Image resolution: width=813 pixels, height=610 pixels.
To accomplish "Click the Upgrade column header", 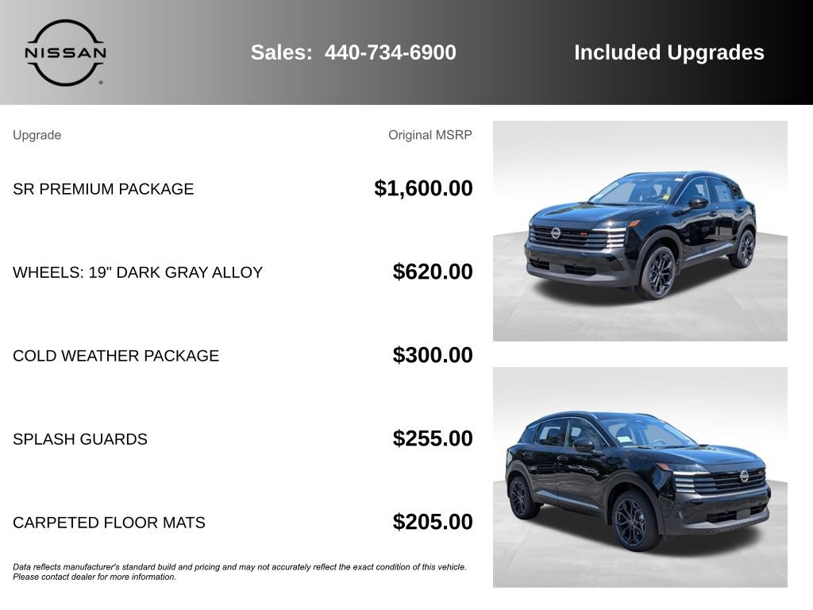I will pyautogui.click(x=37, y=135).
